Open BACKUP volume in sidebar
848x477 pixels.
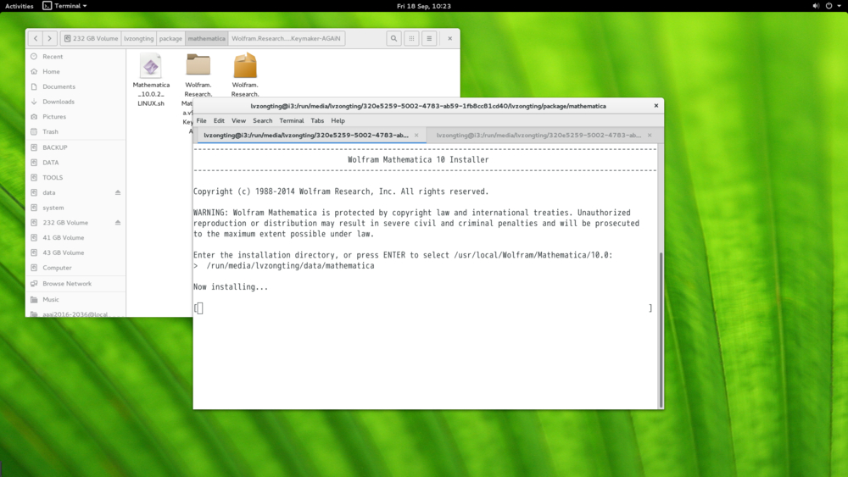[x=75, y=147]
